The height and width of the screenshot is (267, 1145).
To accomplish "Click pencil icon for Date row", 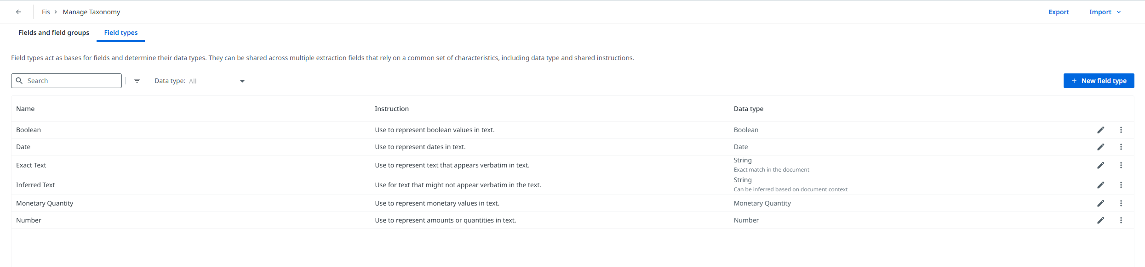I will (x=1100, y=147).
